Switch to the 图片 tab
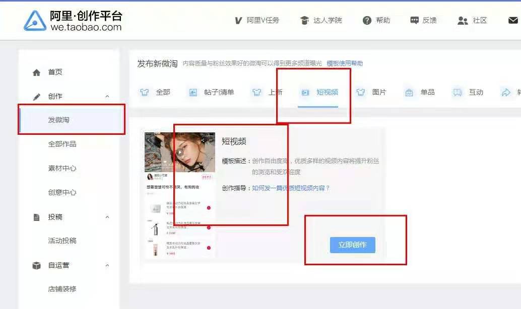 pyautogui.click(x=371, y=92)
